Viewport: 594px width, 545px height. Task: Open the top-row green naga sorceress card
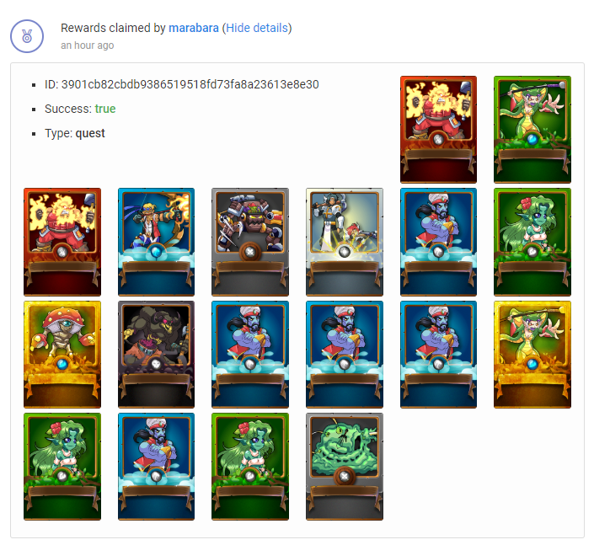[x=532, y=130]
